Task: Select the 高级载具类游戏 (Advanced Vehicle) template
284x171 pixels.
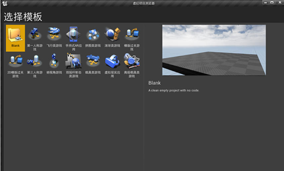Action: point(132,65)
